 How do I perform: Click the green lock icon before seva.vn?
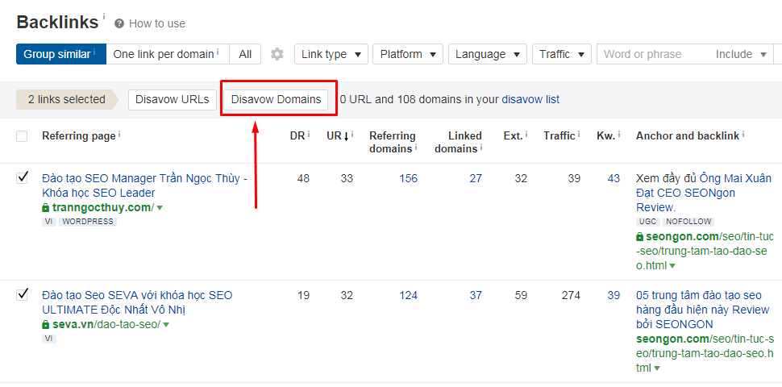coord(46,325)
